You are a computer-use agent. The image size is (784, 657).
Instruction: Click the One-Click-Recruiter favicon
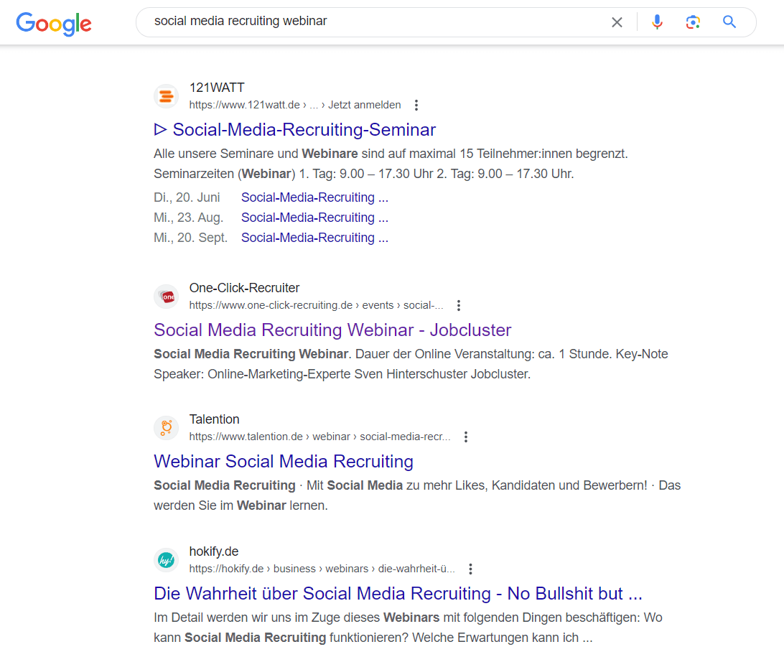(166, 296)
